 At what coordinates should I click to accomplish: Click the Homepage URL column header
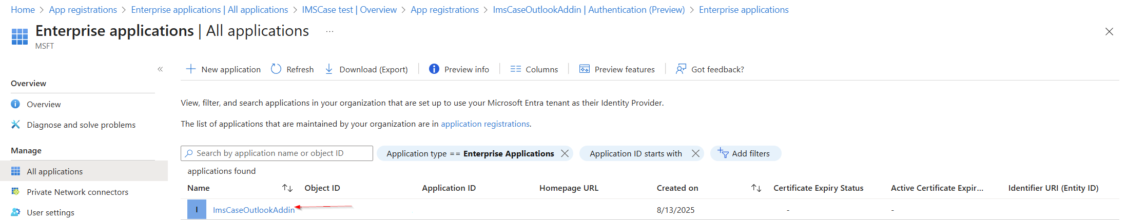(569, 188)
